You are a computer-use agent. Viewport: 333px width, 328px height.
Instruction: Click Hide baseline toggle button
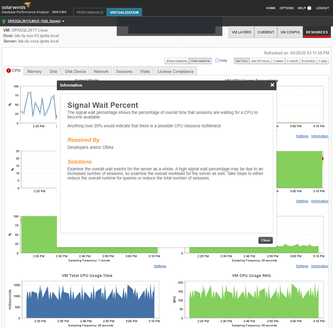click(200, 61)
